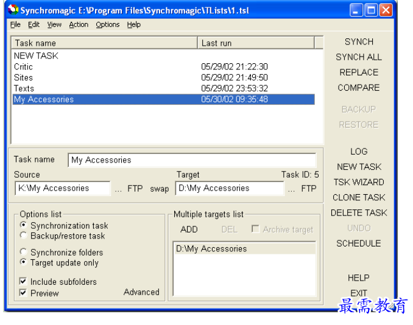Select the Texts task row
The width and height of the screenshot is (413, 325).
[163, 88]
